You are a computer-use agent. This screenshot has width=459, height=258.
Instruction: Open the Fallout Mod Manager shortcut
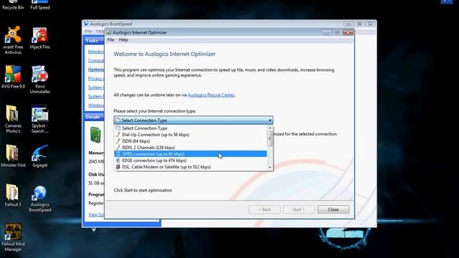(x=13, y=237)
